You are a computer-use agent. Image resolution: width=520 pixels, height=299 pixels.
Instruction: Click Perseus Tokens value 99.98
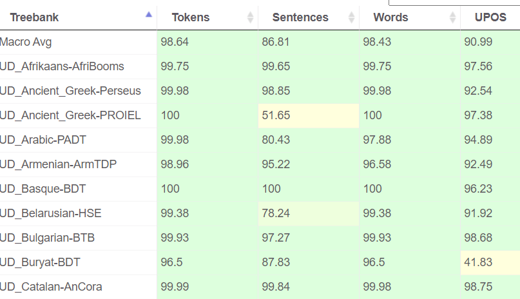click(175, 91)
